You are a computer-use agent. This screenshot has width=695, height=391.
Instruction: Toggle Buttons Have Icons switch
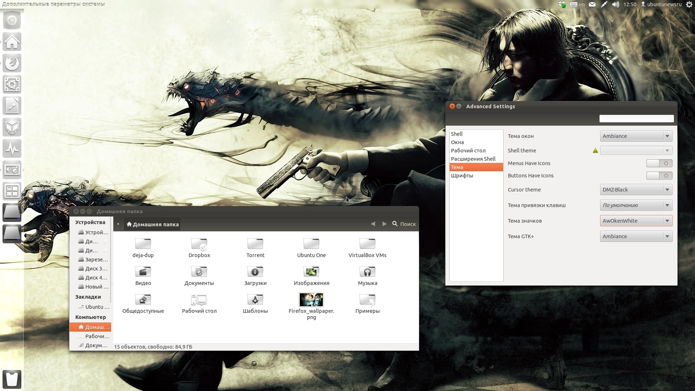[659, 176]
